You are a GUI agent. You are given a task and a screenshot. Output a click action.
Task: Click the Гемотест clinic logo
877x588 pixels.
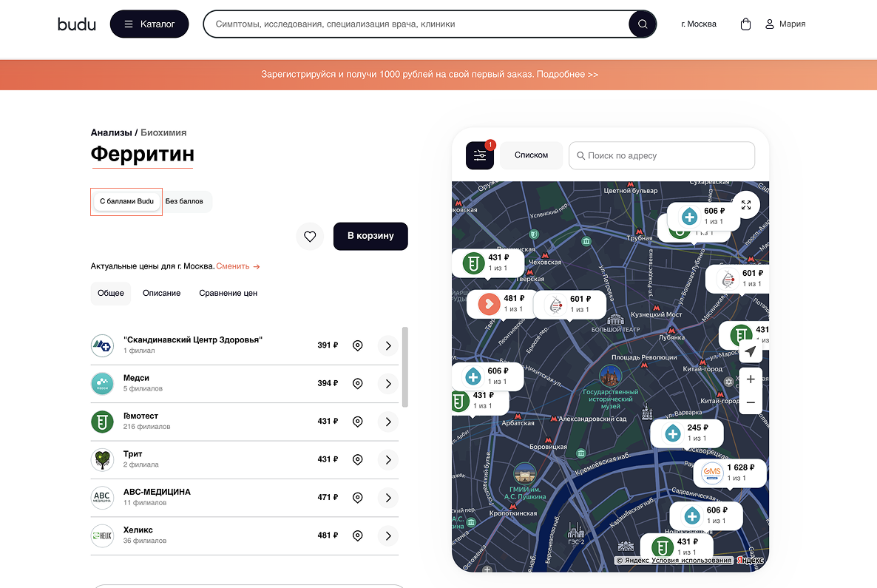pyautogui.click(x=102, y=422)
